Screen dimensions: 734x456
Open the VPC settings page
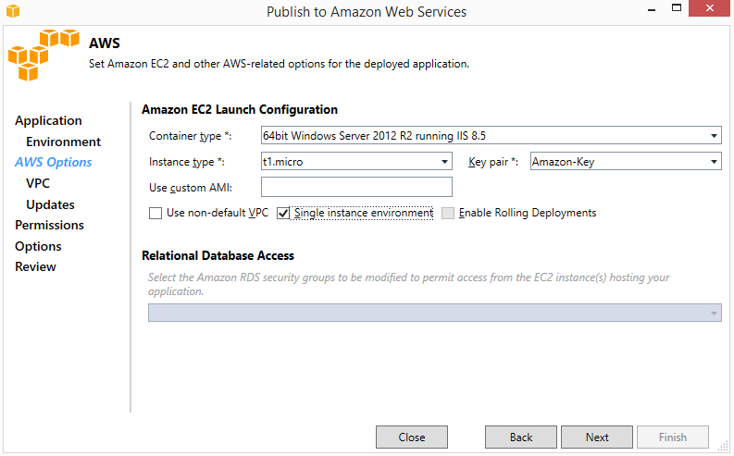coord(38,183)
